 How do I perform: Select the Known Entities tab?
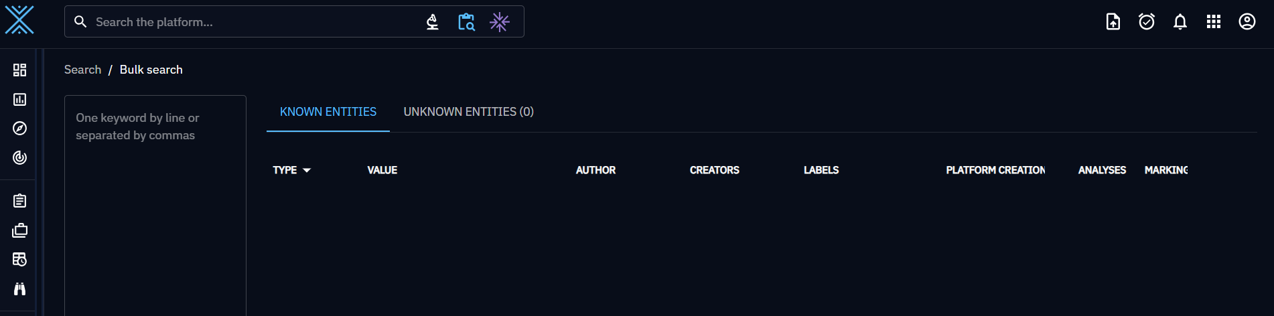[x=328, y=112]
